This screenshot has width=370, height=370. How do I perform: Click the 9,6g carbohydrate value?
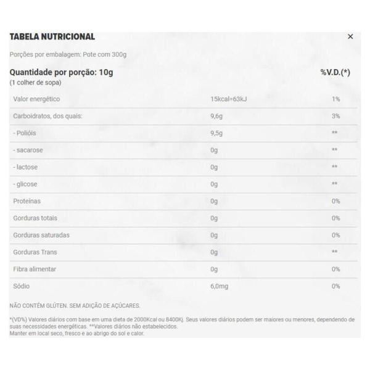[216, 117]
